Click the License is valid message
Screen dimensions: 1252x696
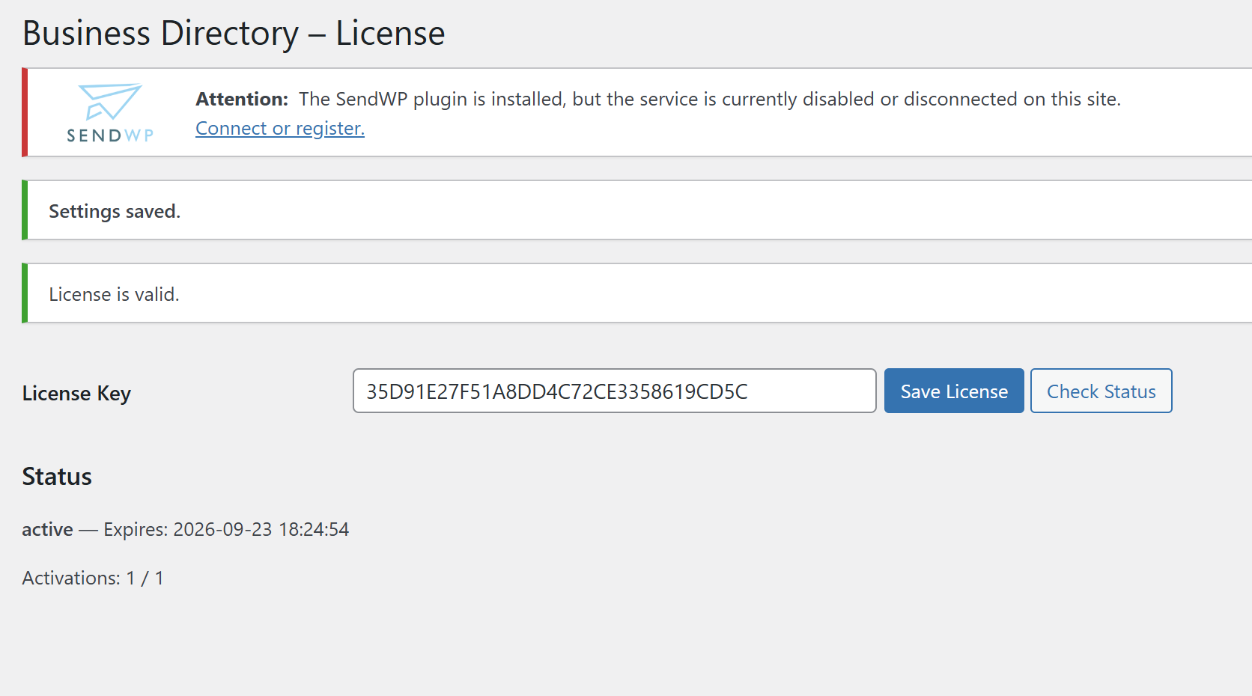(114, 295)
